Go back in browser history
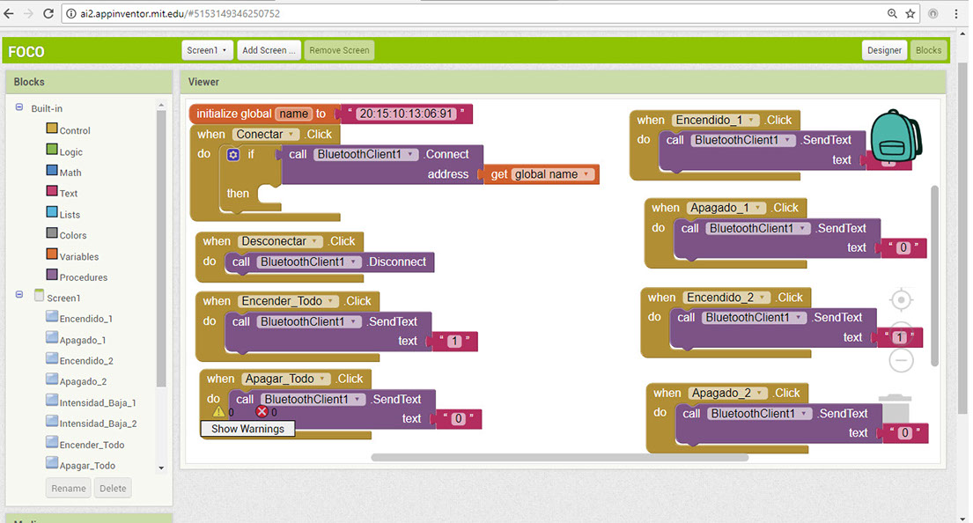 [9, 13]
